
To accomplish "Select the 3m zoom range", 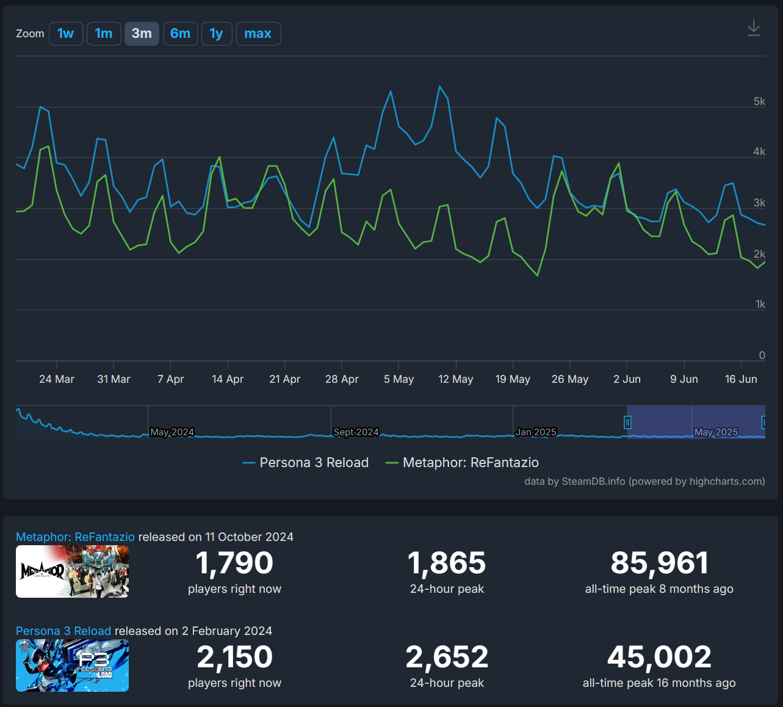I will [142, 34].
